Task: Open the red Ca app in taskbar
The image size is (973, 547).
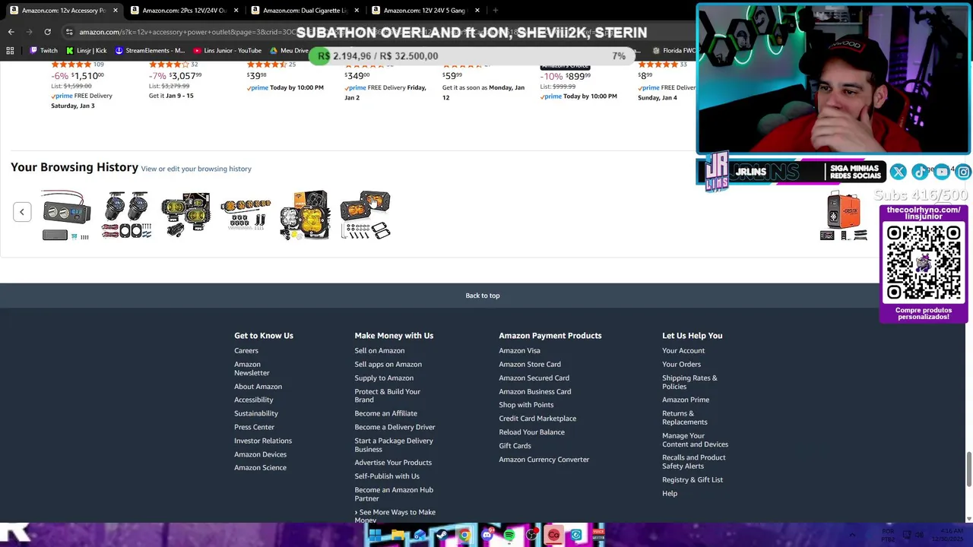Action: (x=553, y=536)
